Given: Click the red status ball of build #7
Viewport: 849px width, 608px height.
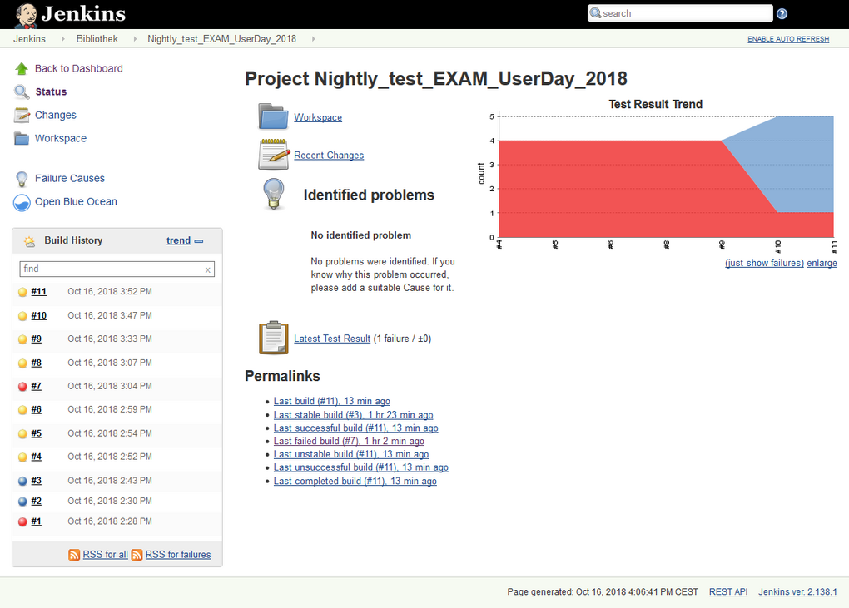Looking at the screenshot, I should [22, 386].
